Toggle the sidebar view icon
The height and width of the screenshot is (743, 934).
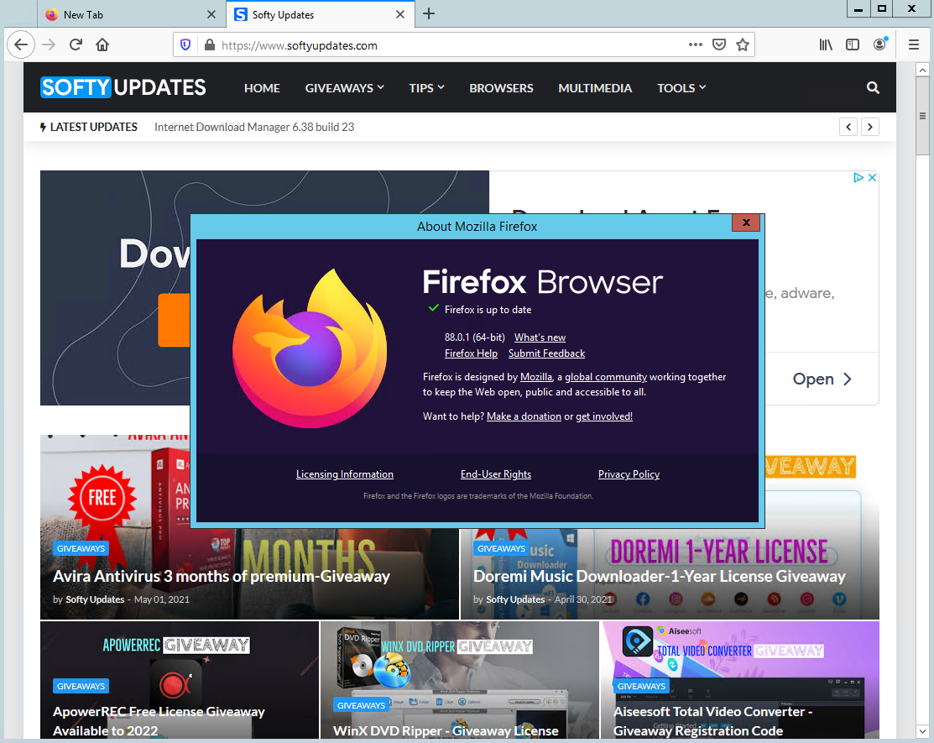[x=853, y=44]
